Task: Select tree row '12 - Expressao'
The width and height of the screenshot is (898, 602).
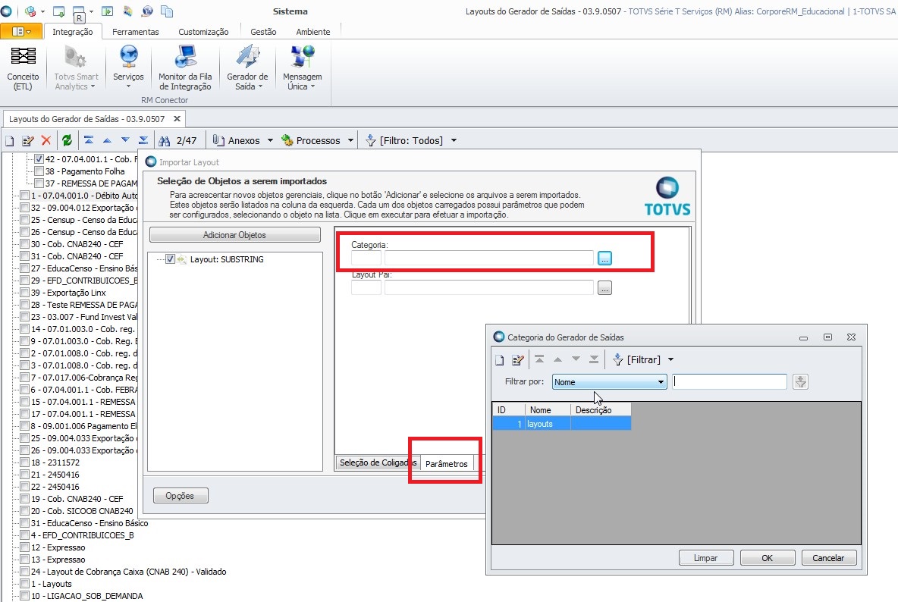Action: pos(58,547)
